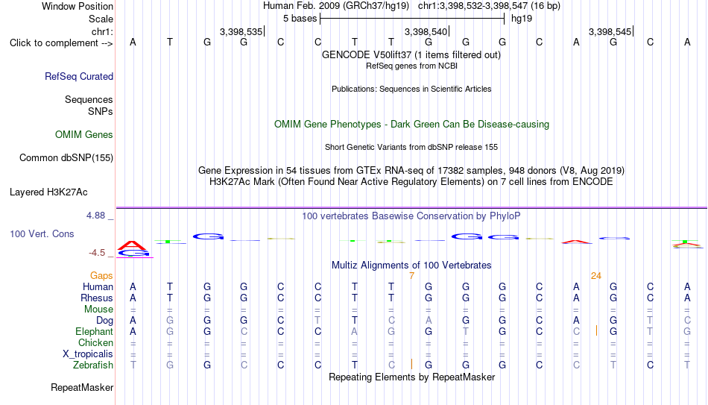Image resolution: width=708 pixels, height=405 pixels.
Task: Click the -4.5 PhyloP lower scale value
Action: pos(97,253)
